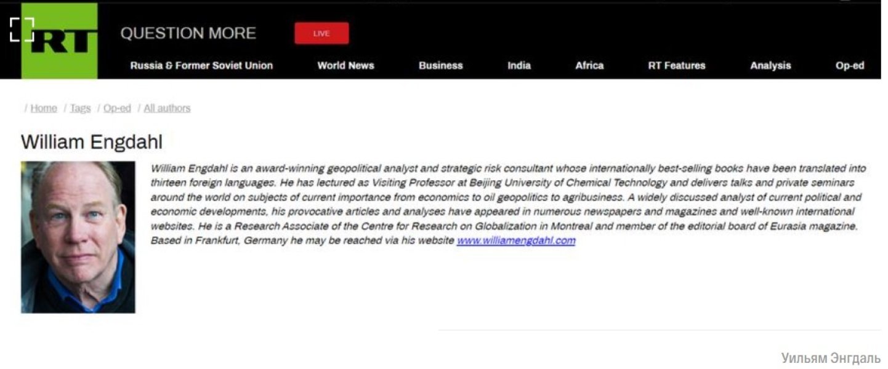Open the Africa section
The image size is (888, 369).
point(589,66)
